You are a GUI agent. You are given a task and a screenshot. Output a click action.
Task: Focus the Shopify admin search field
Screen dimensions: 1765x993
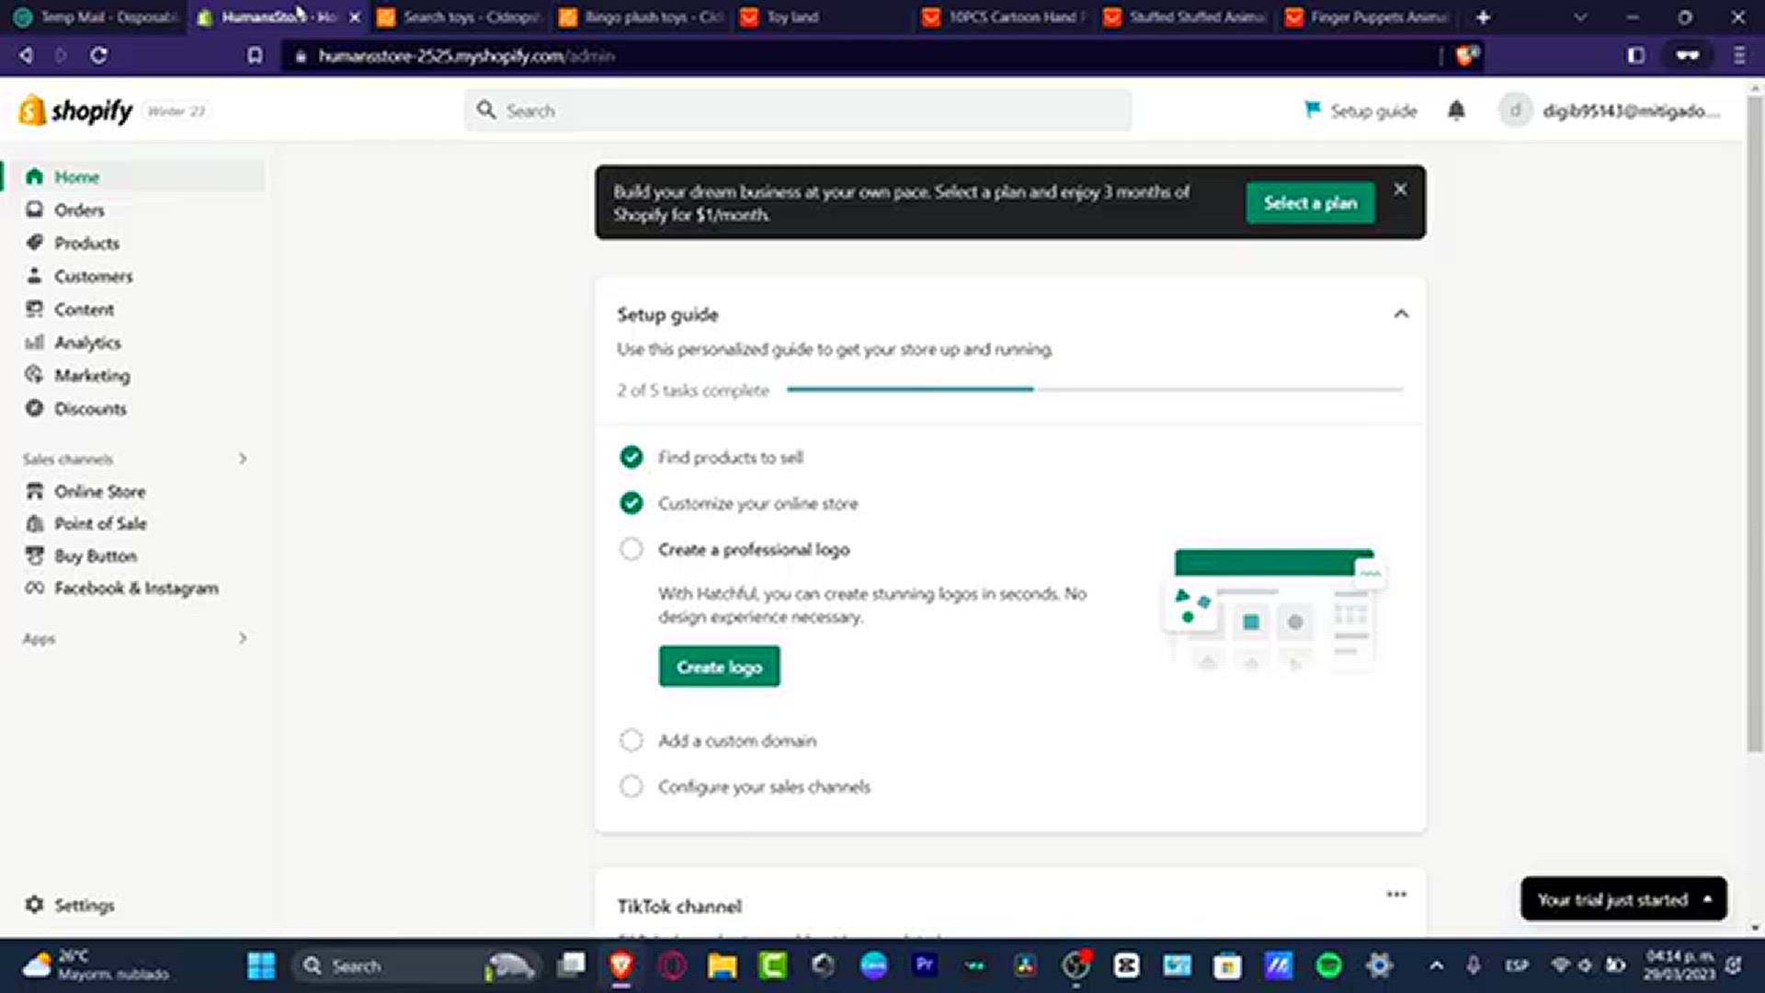point(798,110)
